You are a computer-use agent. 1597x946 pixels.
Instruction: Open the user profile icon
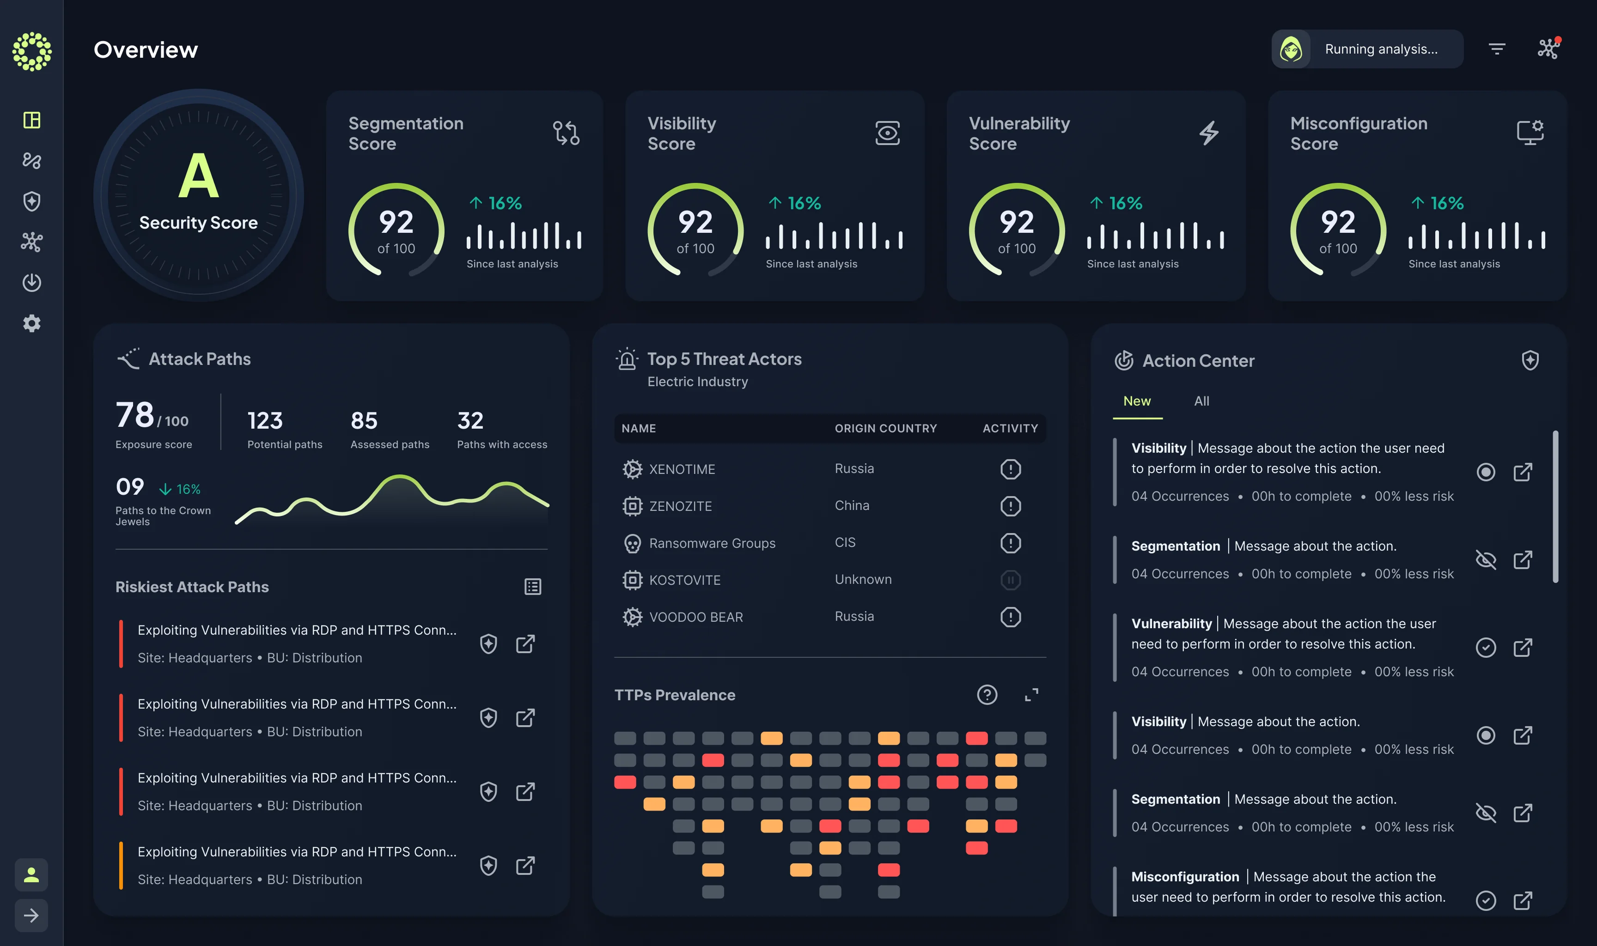(31, 874)
